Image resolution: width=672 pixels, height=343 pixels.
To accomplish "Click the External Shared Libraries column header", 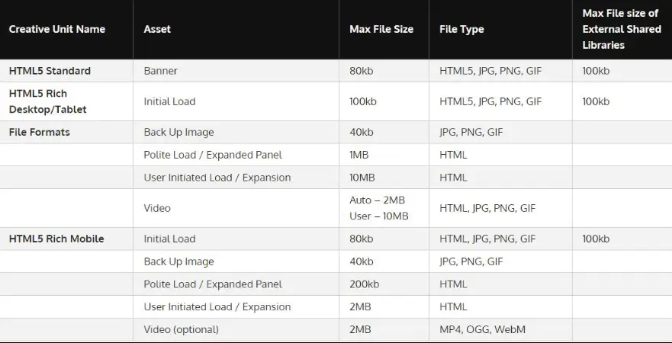I will tap(620, 30).
